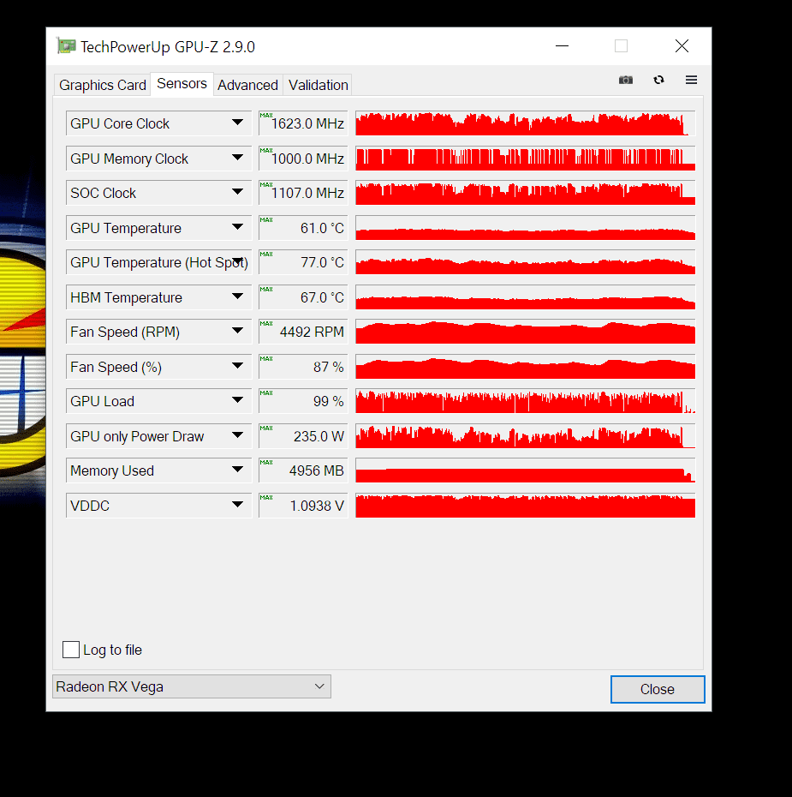This screenshot has height=797, width=792.
Task: Click the 1623.0 MHz core clock value
Action: [x=303, y=123]
